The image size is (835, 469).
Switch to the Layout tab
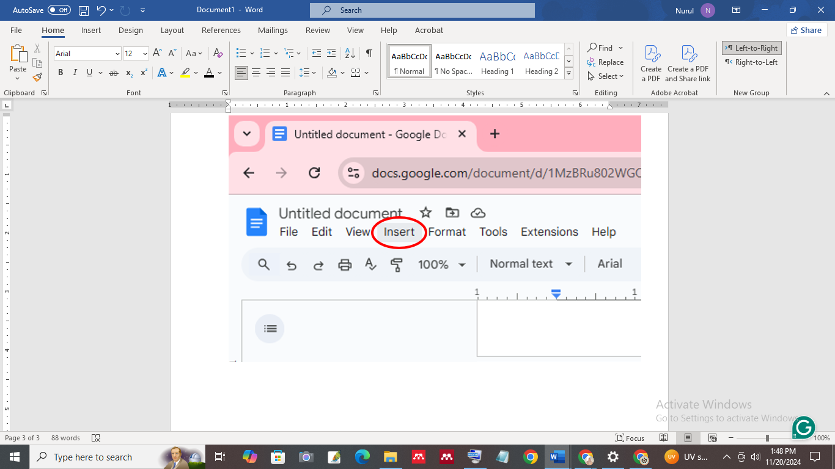172,30
